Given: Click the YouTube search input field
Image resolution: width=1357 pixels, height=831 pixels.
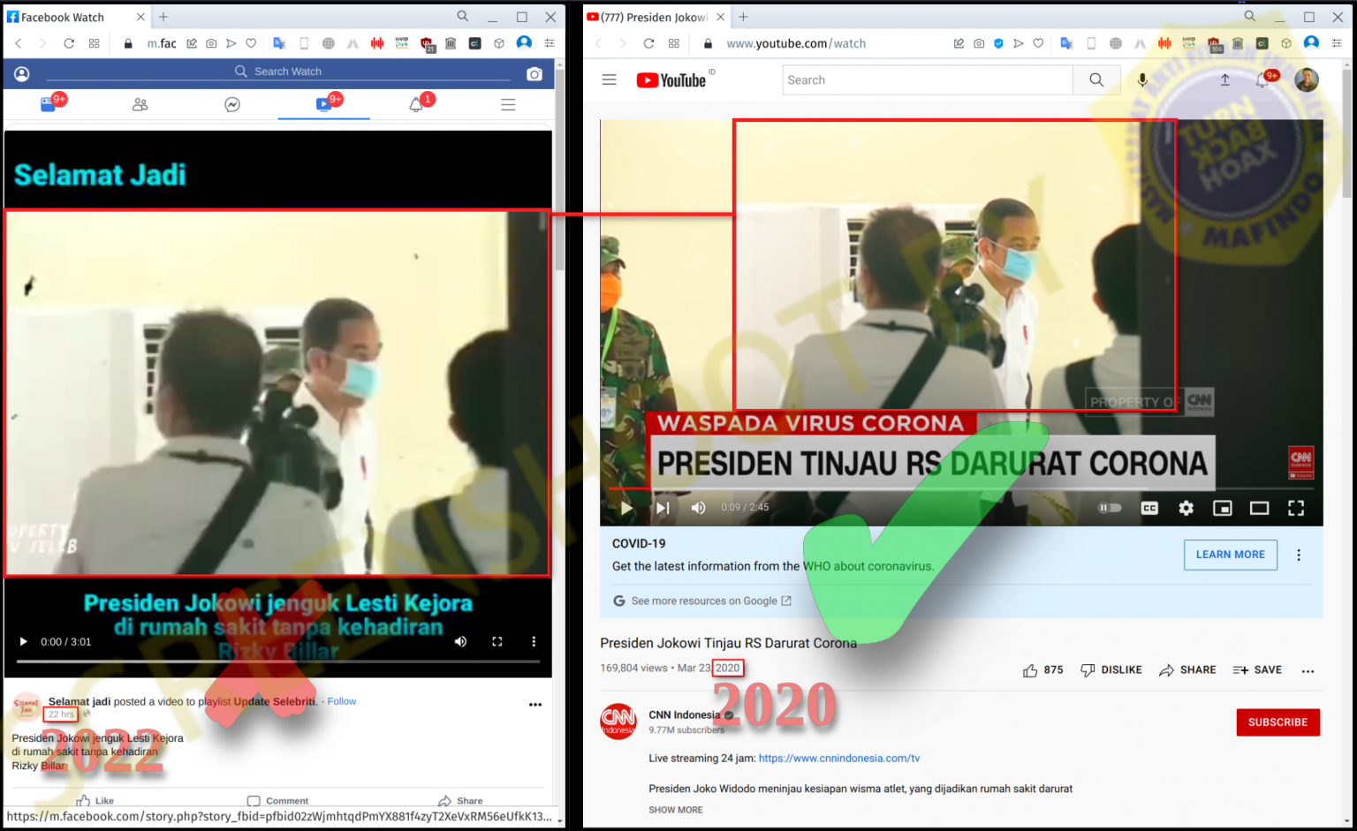Looking at the screenshot, I should pyautogui.click(x=927, y=80).
